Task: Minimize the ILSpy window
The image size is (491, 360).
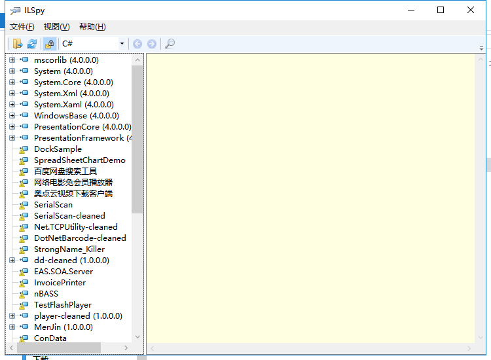Action: coord(411,10)
